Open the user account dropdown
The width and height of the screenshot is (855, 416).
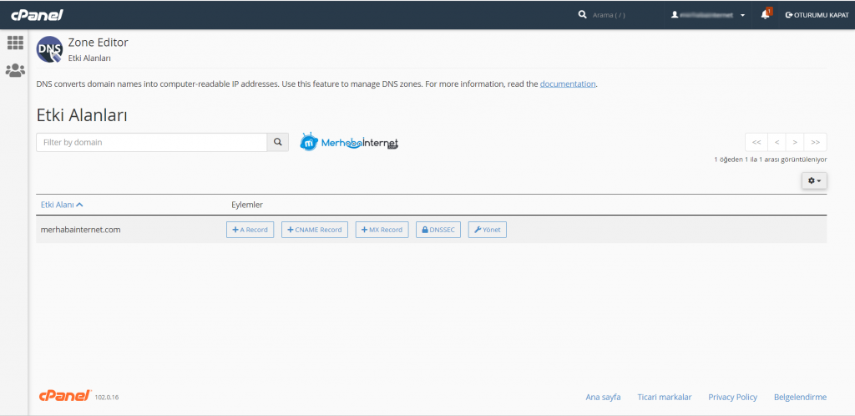709,15
